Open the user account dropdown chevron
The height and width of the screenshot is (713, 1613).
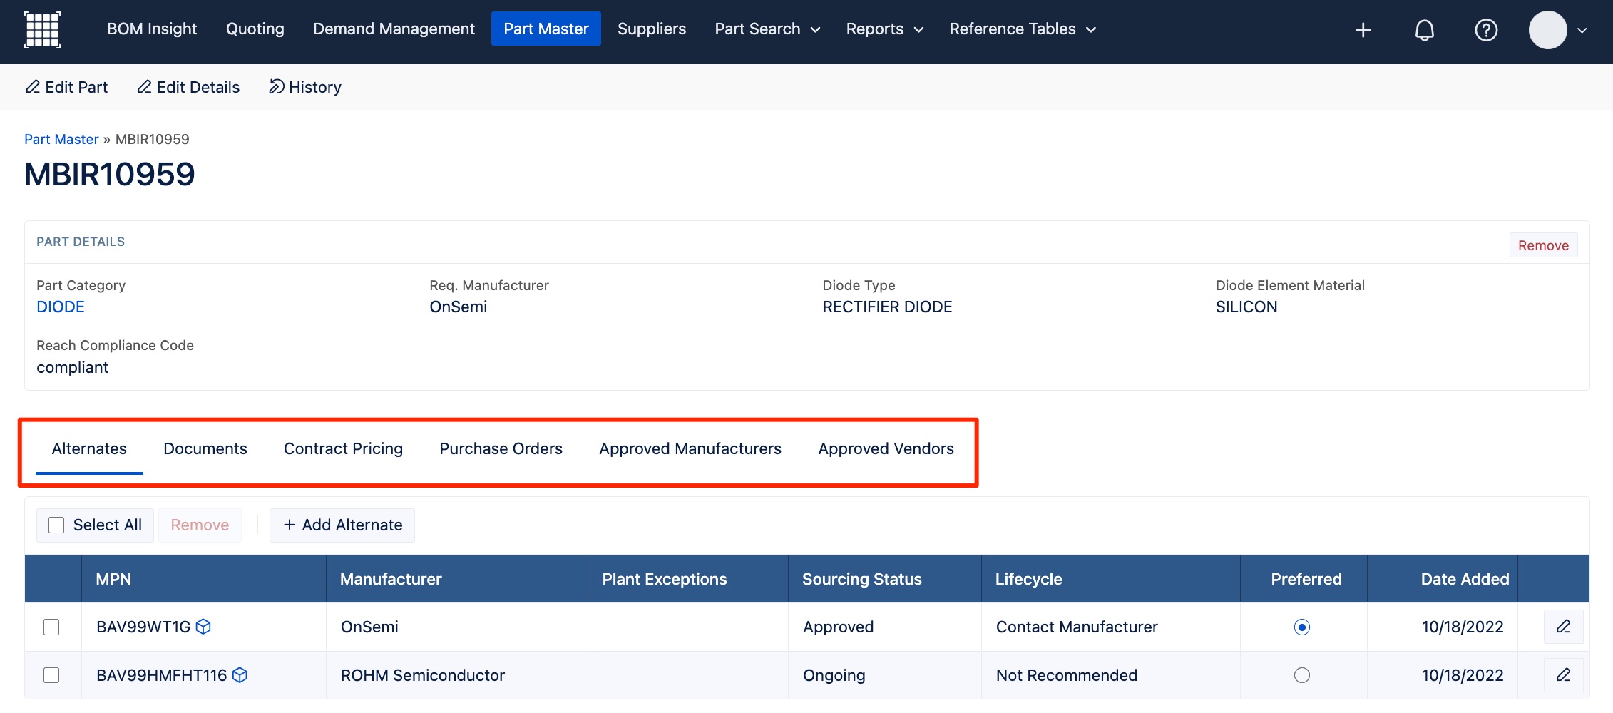point(1582,31)
